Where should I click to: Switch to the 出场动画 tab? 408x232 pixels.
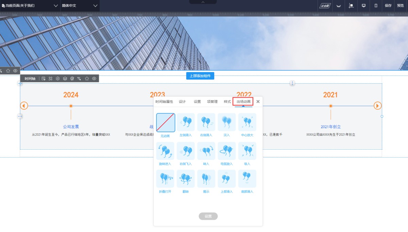pyautogui.click(x=243, y=102)
